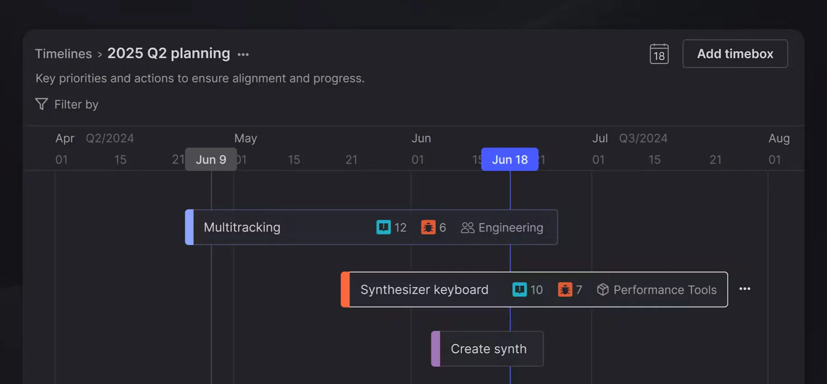This screenshot has width=827, height=384.
Task: Click the Performance Tools package cube icon
Action: coord(603,289)
